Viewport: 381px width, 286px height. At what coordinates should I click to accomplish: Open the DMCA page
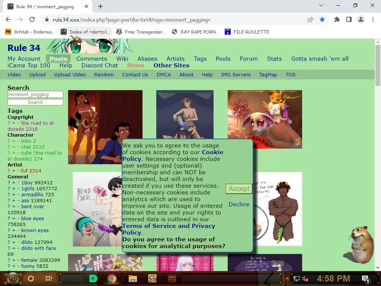(x=164, y=74)
